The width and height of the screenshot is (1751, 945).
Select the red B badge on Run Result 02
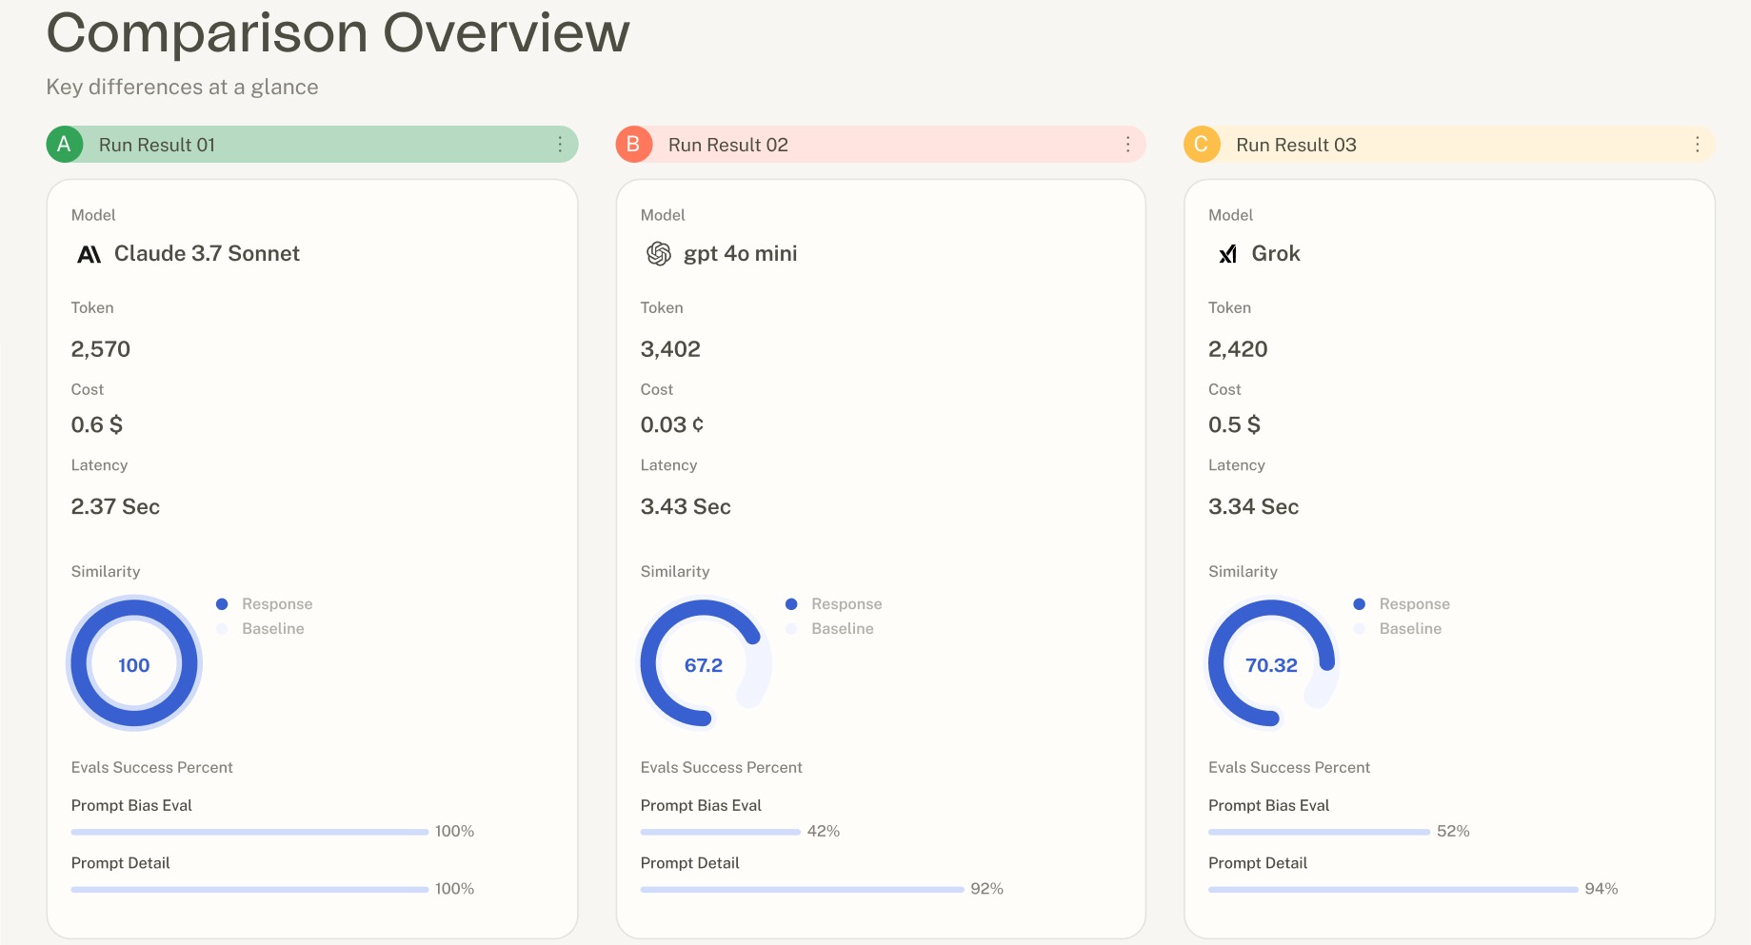(633, 145)
